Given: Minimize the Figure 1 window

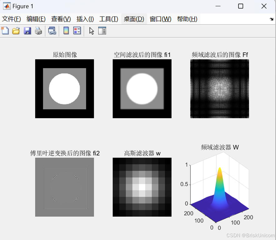Looking at the screenshot, I should coord(218,6).
